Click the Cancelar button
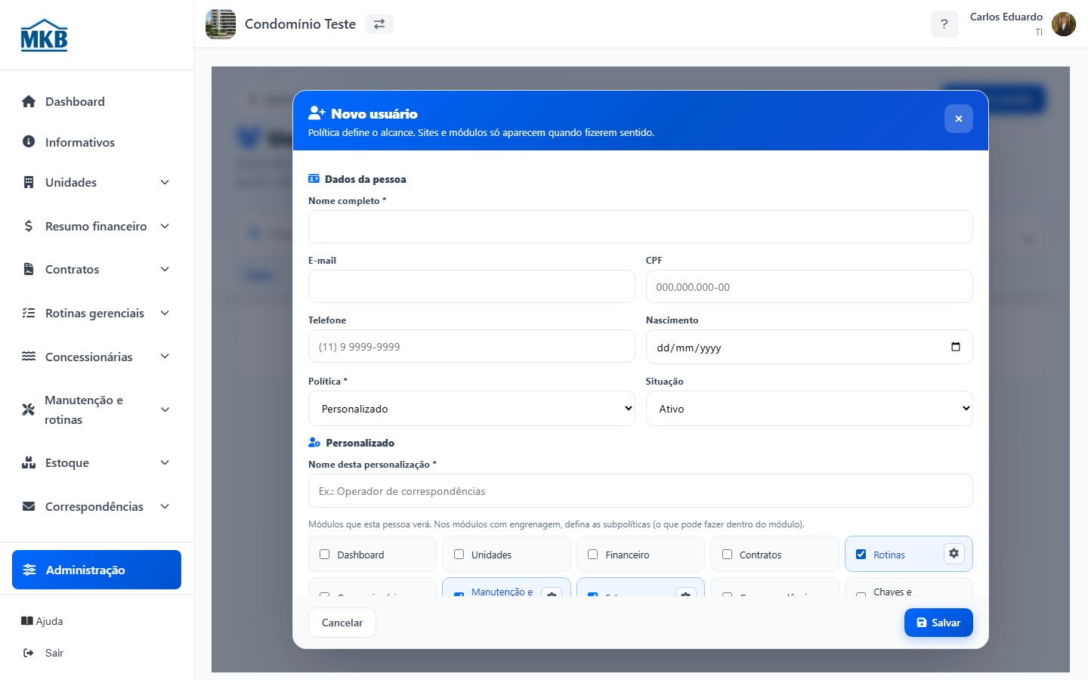The image size is (1088, 680). [342, 623]
